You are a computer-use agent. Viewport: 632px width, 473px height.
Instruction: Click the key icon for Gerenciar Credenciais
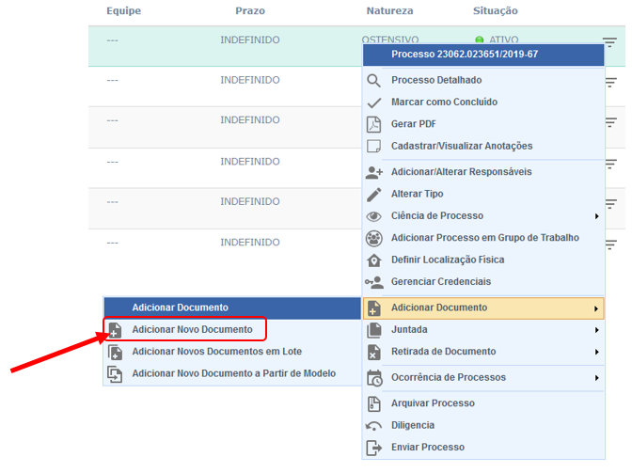(x=374, y=282)
